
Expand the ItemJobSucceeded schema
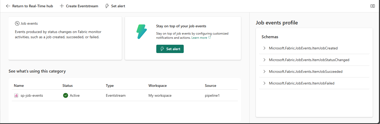click(x=264, y=71)
